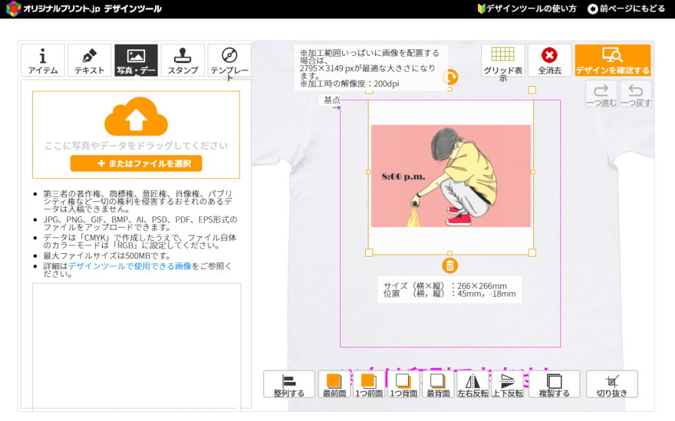Screen dimensions: 675x421
Task: Open the アイテム tab
Action: pyautogui.click(x=43, y=60)
